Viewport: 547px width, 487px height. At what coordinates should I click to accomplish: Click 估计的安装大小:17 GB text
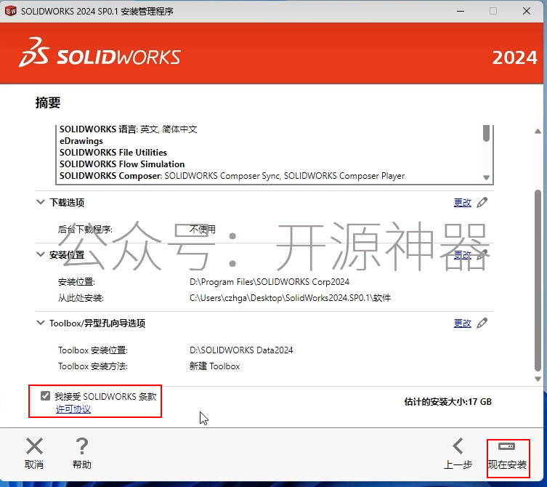pyautogui.click(x=448, y=402)
